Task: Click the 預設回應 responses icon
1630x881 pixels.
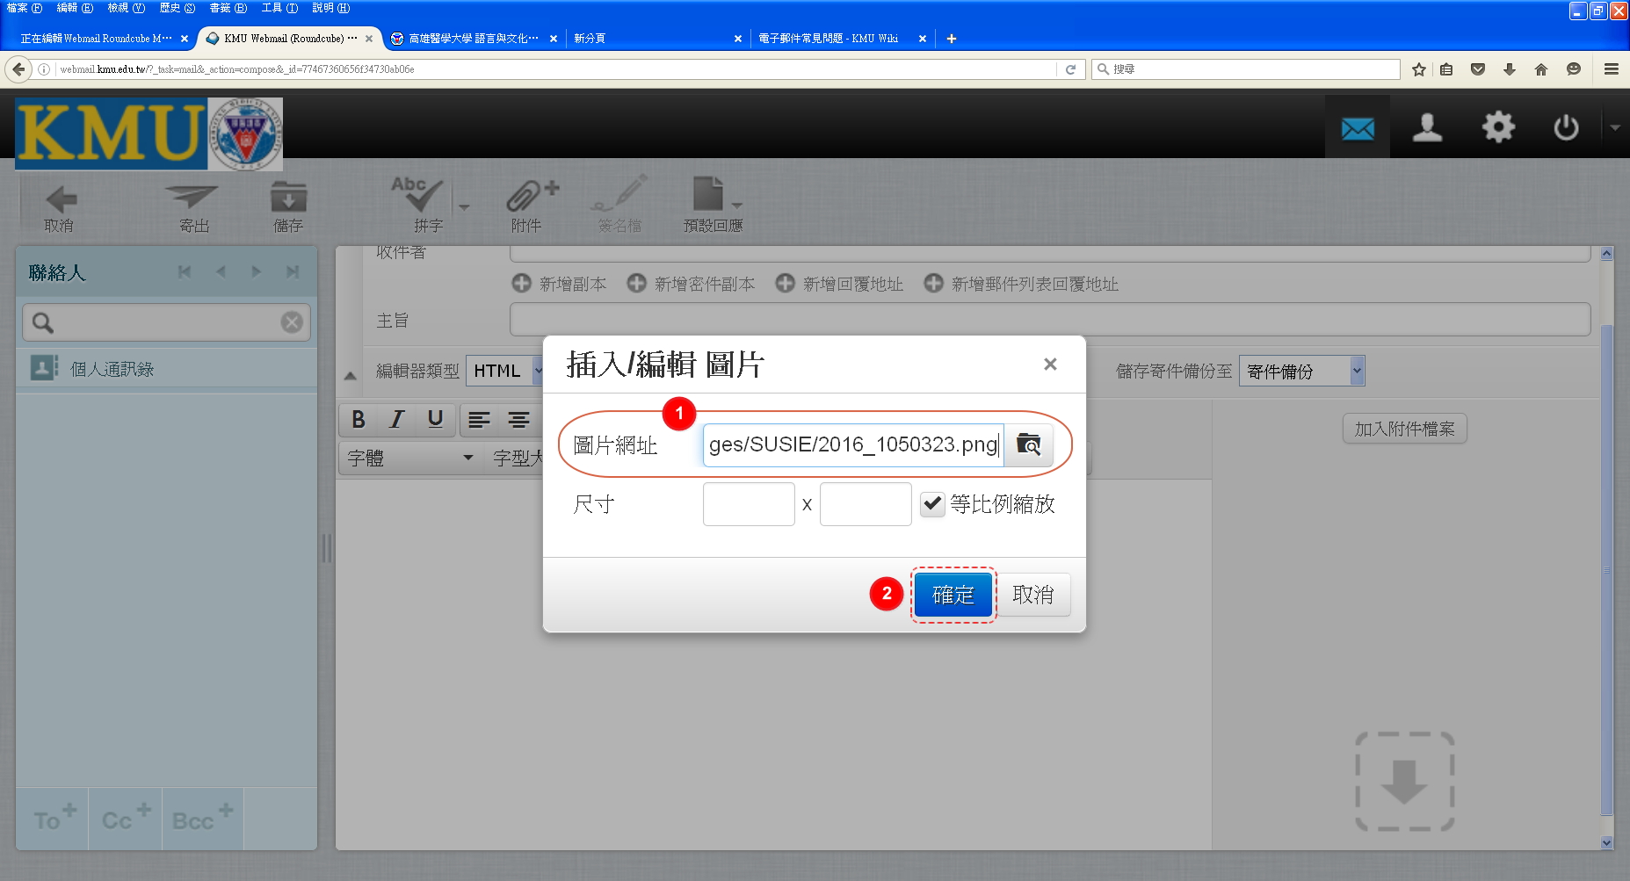Action: (x=713, y=207)
